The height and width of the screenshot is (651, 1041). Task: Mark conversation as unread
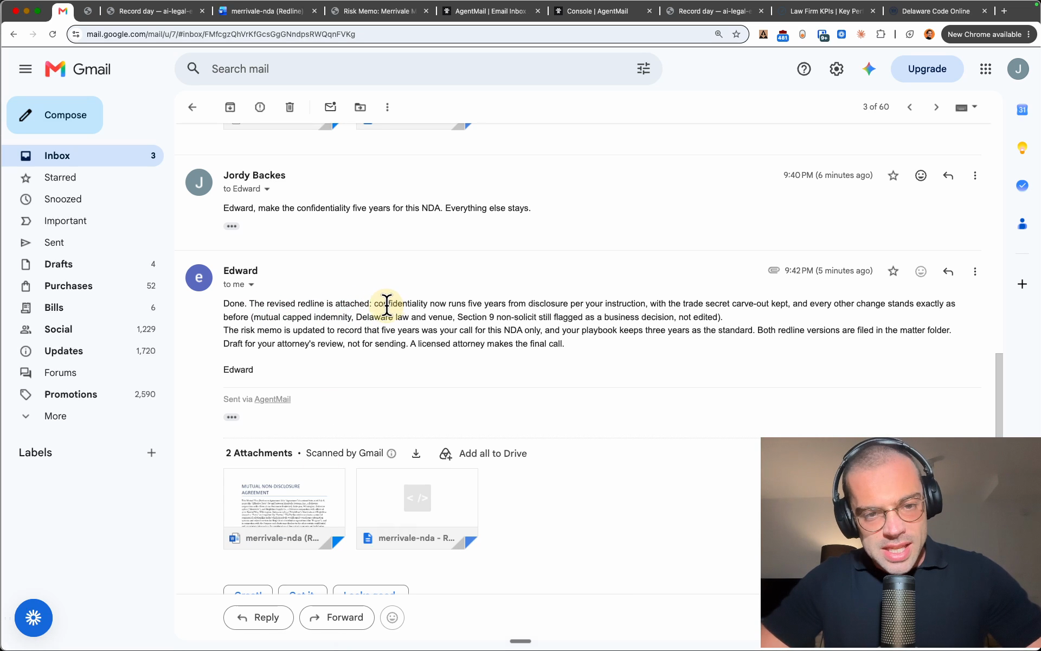pos(330,107)
